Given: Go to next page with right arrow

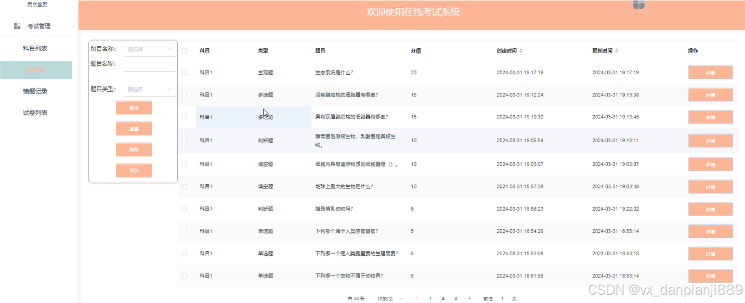Looking at the screenshot, I should [x=469, y=298].
